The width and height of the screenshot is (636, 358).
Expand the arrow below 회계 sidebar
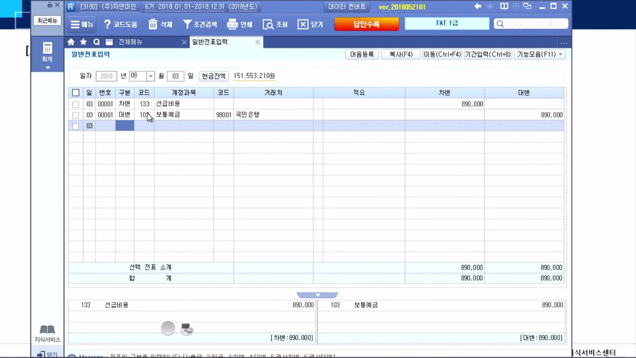pyautogui.click(x=48, y=68)
